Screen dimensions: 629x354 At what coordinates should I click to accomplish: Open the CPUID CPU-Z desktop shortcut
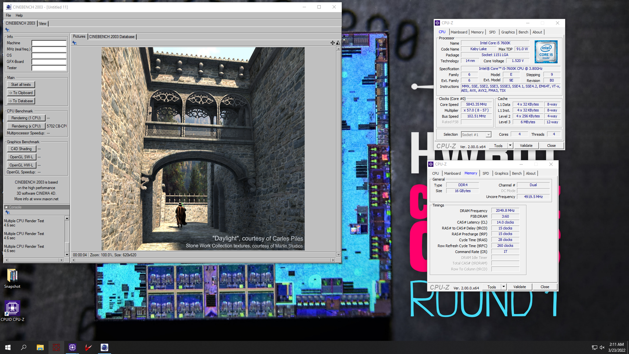[x=12, y=311]
